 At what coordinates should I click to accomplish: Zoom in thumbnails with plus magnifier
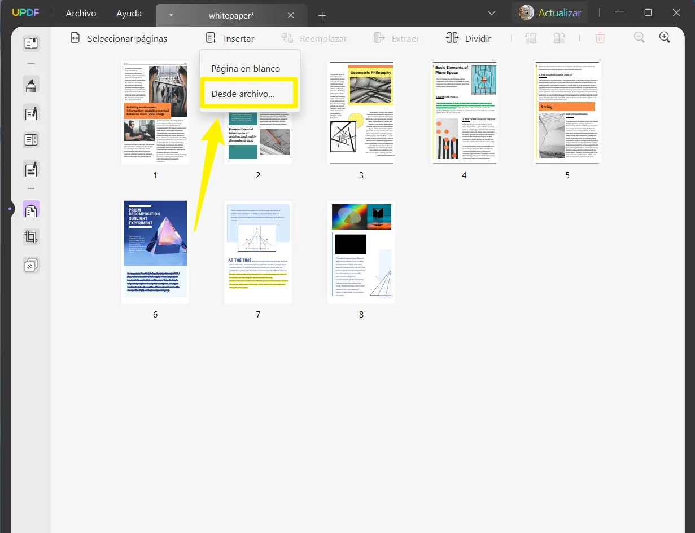coord(665,37)
